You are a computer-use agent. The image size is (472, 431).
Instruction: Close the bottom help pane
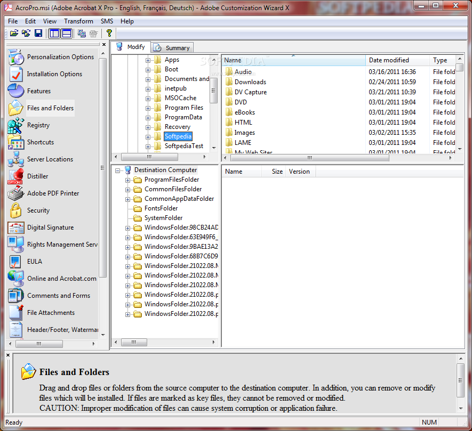[x=8, y=355]
